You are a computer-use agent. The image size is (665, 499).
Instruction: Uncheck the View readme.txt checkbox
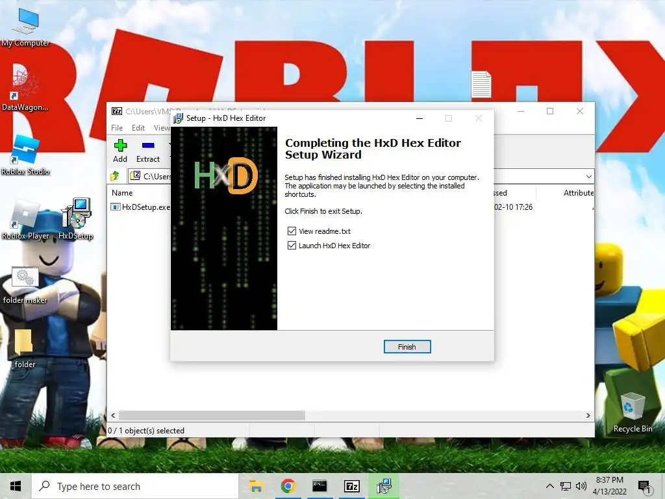292,231
